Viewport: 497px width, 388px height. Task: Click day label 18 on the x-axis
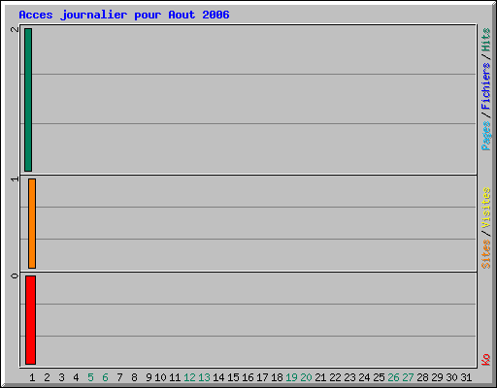click(x=277, y=377)
